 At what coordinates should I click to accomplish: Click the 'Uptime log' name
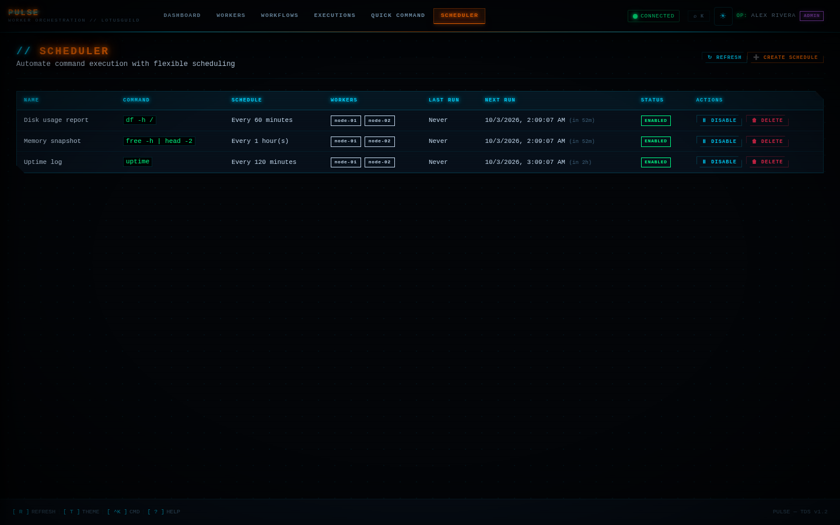43,162
